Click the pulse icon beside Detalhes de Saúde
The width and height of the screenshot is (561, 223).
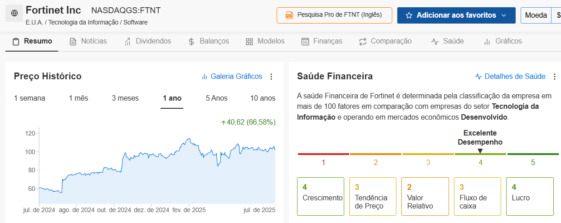(x=478, y=77)
